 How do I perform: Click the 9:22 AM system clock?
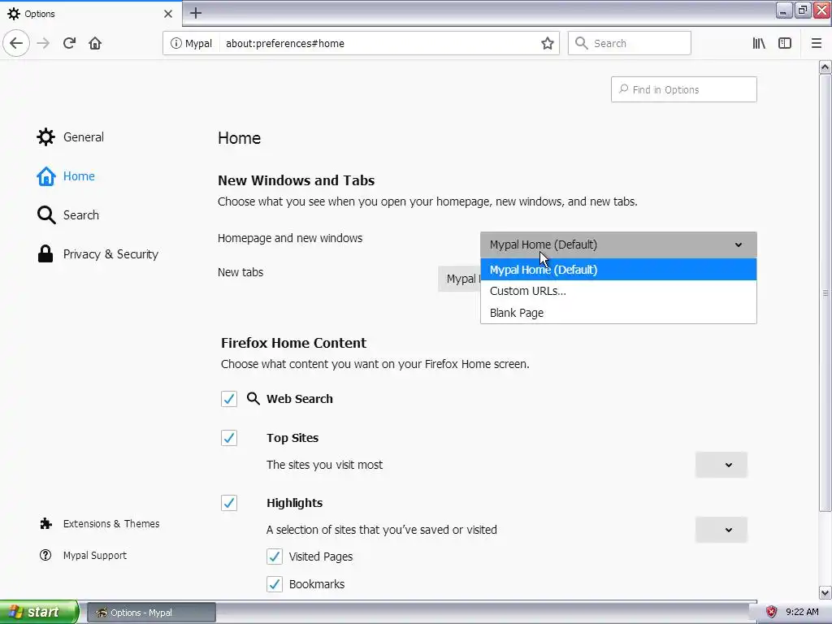tap(802, 612)
